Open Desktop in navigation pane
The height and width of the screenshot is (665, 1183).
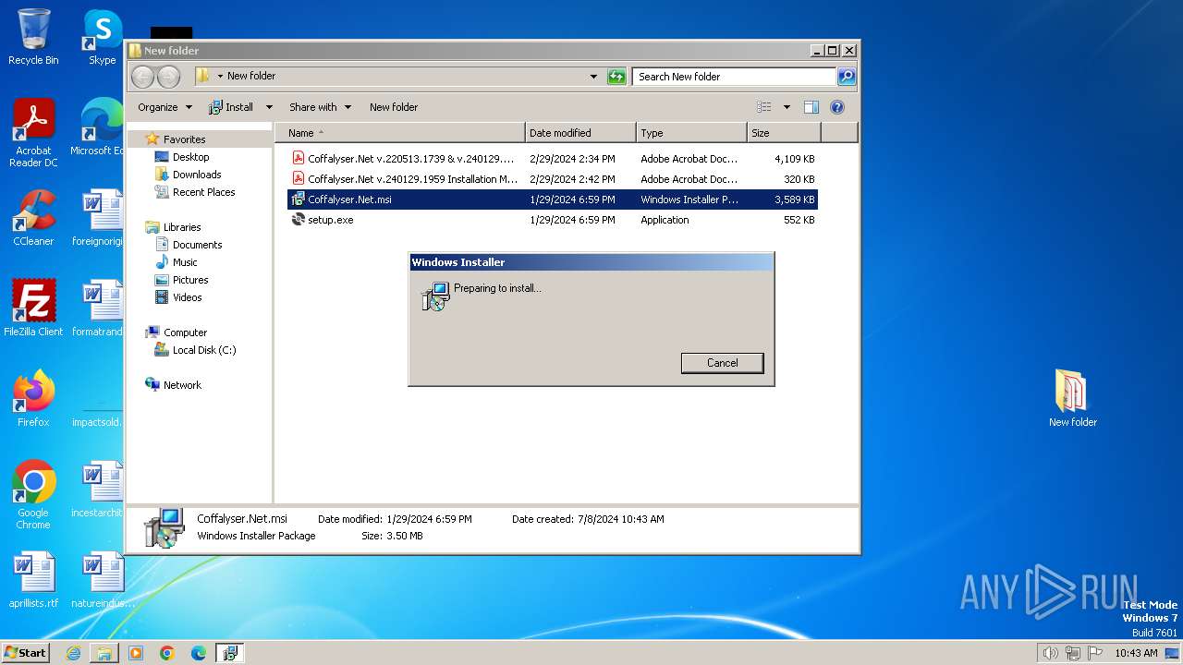pyautogui.click(x=190, y=157)
